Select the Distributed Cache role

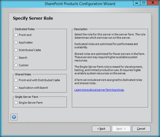point(16,50)
